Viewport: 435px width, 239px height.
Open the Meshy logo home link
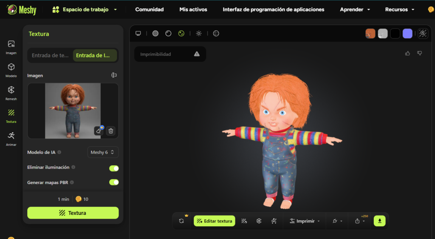point(22,10)
